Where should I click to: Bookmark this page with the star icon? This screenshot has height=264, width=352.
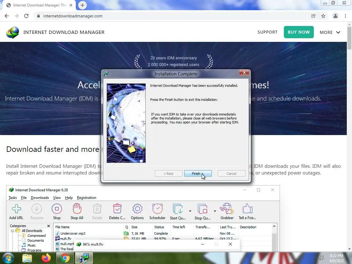pos(323,16)
